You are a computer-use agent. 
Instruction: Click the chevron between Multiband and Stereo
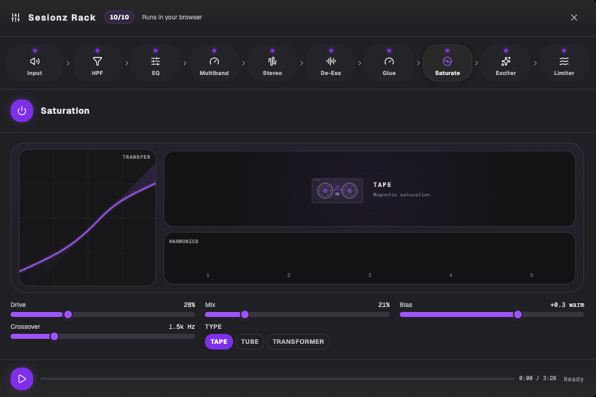243,63
